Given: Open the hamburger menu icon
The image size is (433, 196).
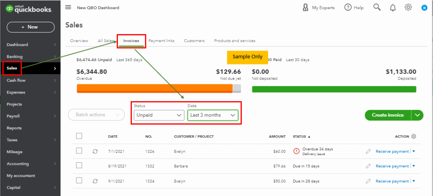Looking at the screenshot, I should point(68,7).
